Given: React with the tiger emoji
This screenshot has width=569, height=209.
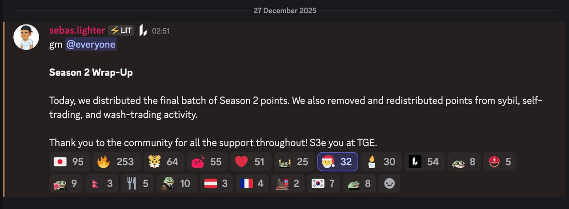Looking at the screenshot, I should click(164, 162).
